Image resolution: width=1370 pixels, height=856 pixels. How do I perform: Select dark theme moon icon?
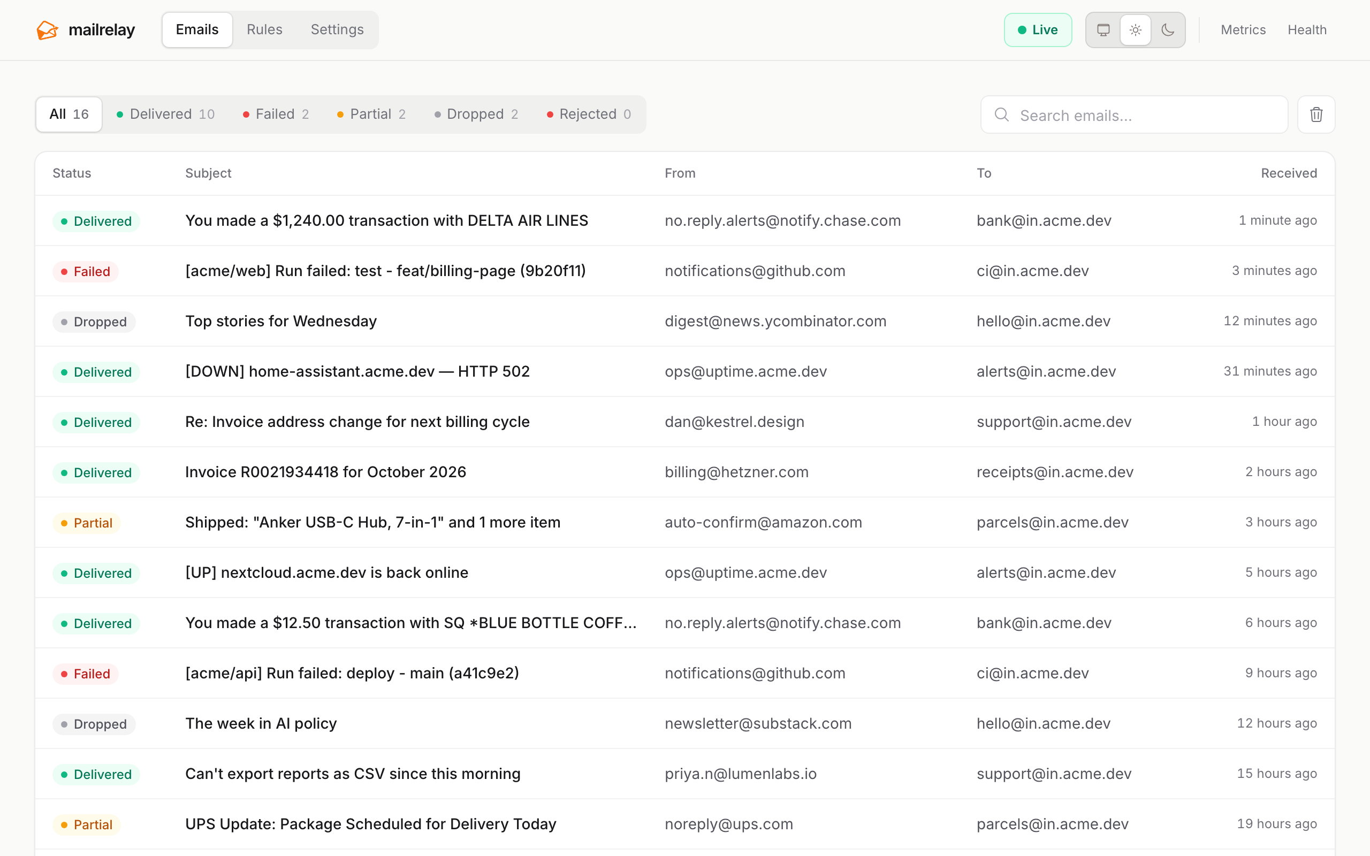(x=1168, y=30)
